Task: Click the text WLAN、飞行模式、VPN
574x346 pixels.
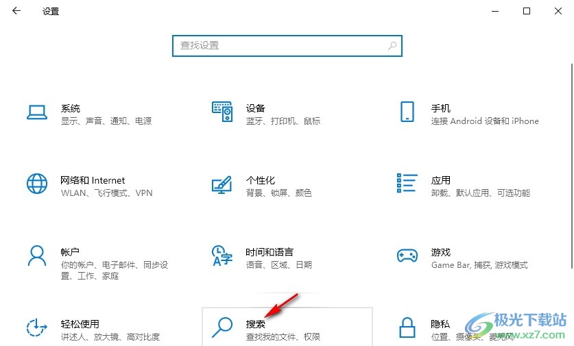Action: (x=106, y=193)
